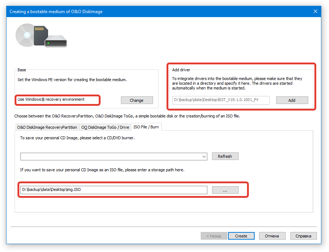Click the 'Choose between the O&O RecoveryPartition' sentence
This screenshot has height=252, width=329.
pos(127,116)
